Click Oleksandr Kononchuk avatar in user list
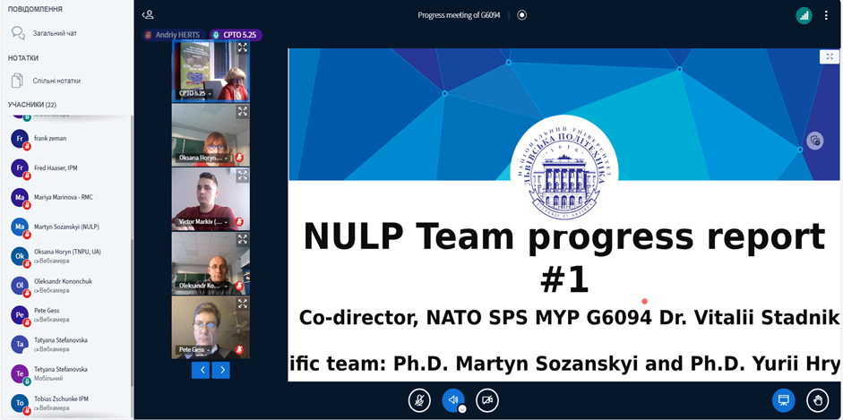This screenshot has height=420, width=843. click(20, 286)
